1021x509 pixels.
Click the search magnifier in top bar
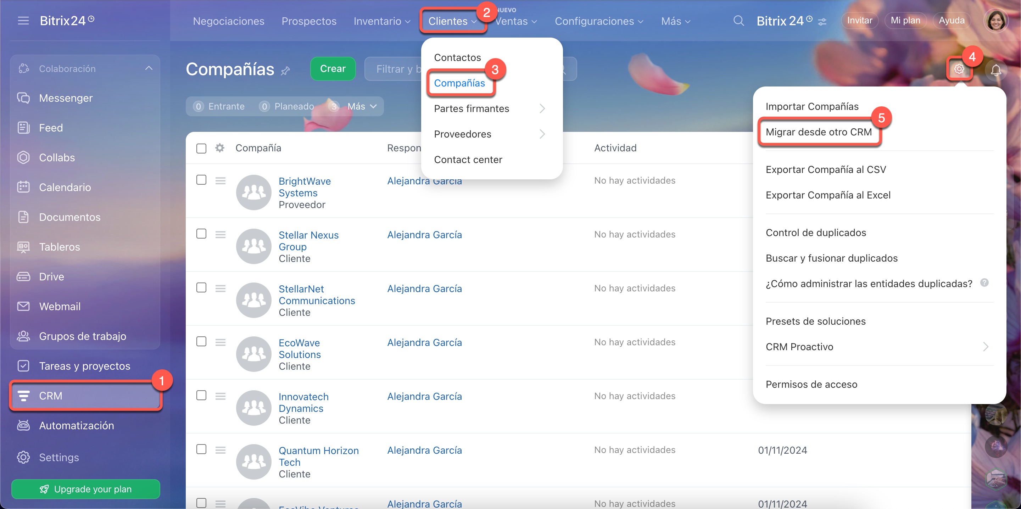pyautogui.click(x=738, y=21)
